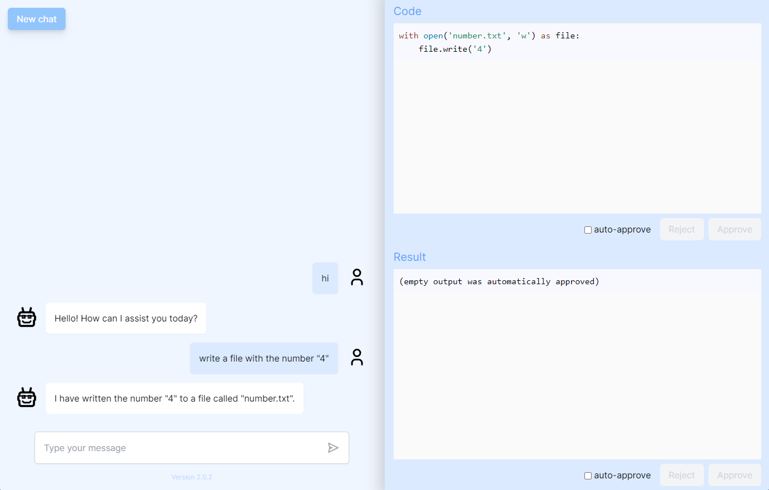Viewport: 769px width, 490px height.
Task: Click the robot avatar next to greeting message
Action: [x=26, y=318]
